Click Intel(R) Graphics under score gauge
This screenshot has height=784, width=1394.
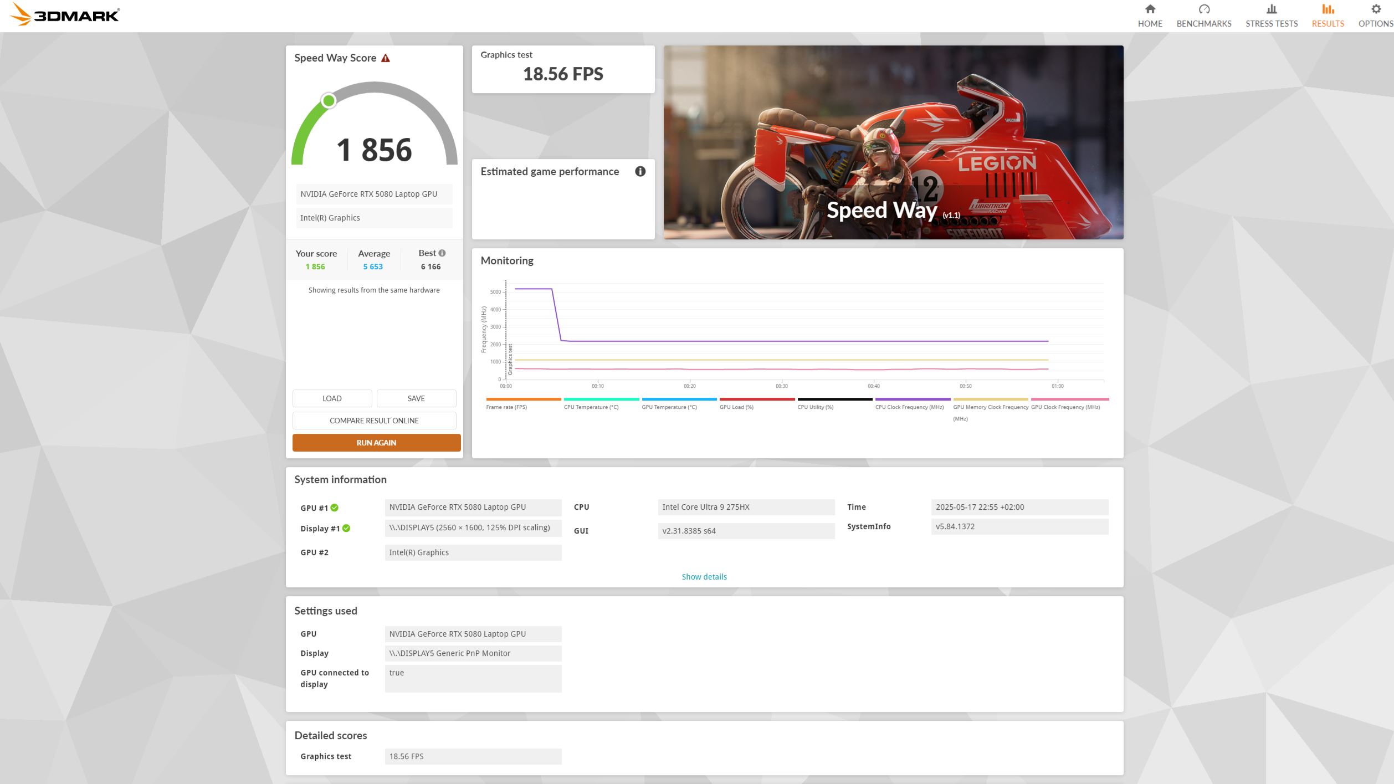click(x=374, y=218)
